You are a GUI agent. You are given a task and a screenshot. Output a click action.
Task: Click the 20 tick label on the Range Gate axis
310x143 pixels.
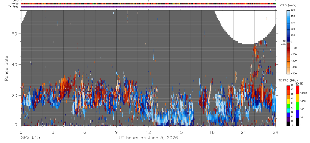click(x=14, y=96)
